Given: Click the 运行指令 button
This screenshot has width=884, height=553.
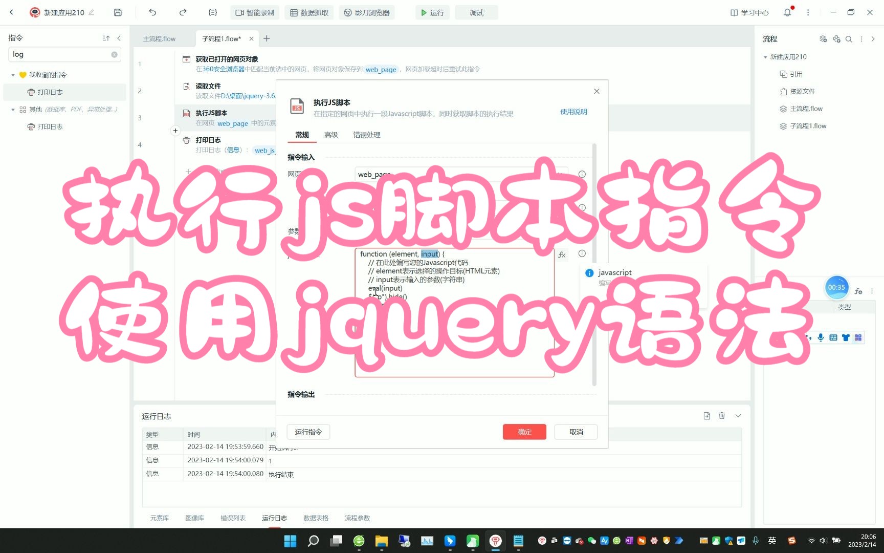Looking at the screenshot, I should [x=308, y=432].
